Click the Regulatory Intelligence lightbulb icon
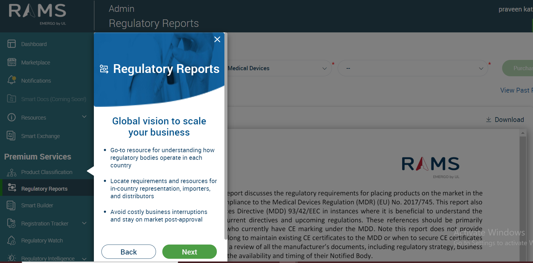This screenshot has height=263, width=533. point(12,258)
